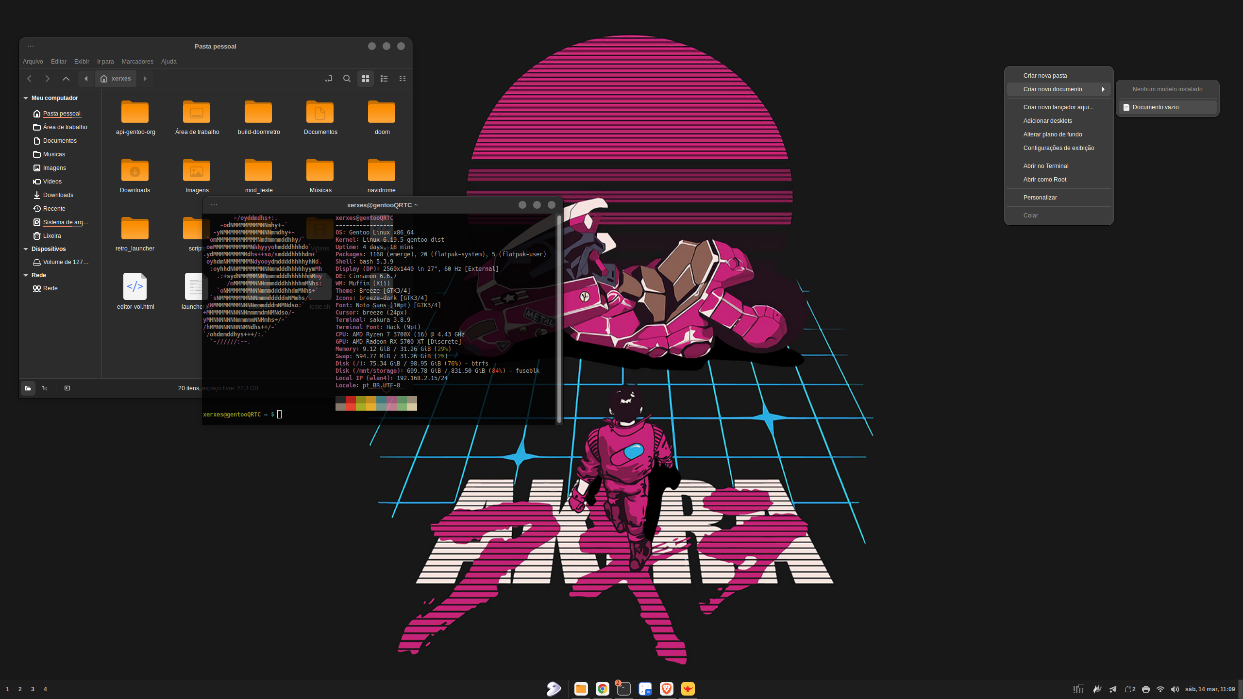Viewport: 1243px width, 699px height.
Task: Toggle location entry in file manager toolbar
Action: tap(329, 79)
